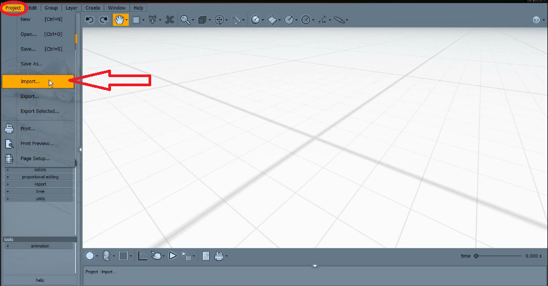This screenshot has width=548, height=286.
Task: Click the time slider handle
Action: point(476,256)
